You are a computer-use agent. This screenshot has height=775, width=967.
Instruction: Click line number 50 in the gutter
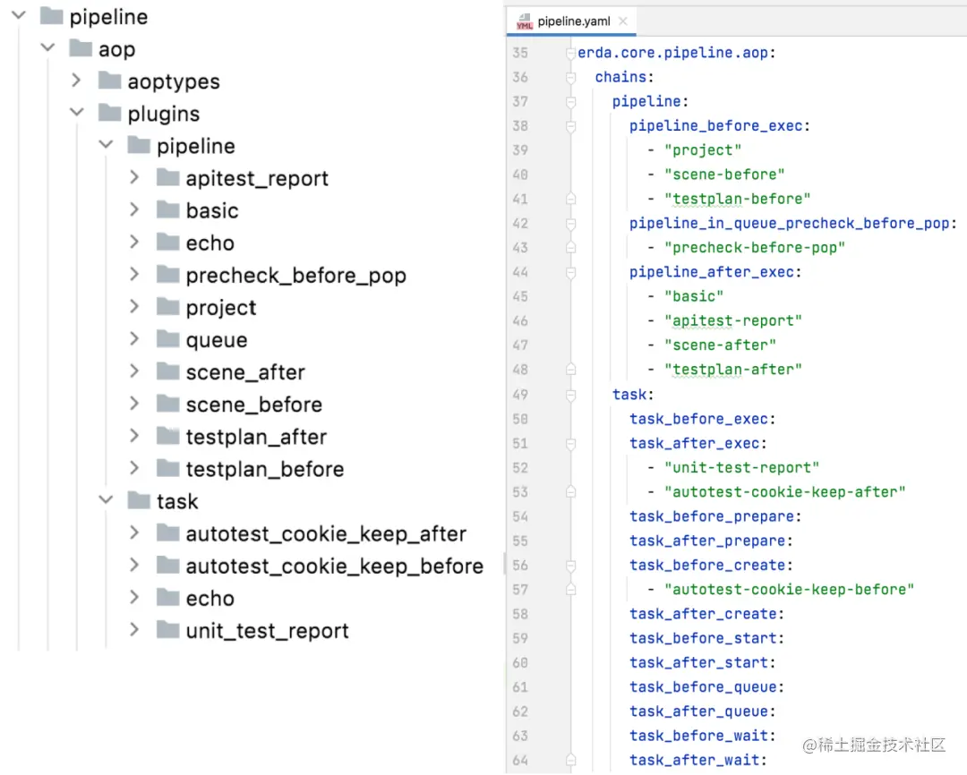click(520, 419)
